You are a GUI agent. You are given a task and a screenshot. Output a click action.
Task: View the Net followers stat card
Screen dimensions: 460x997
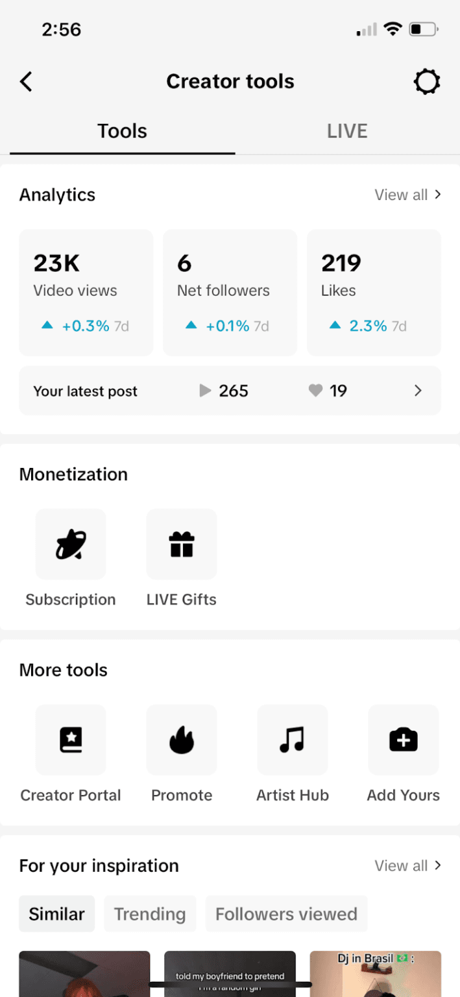pos(230,292)
